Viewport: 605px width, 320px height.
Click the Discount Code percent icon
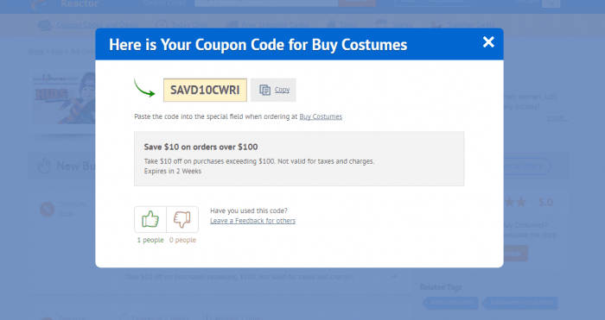[x=47, y=210]
